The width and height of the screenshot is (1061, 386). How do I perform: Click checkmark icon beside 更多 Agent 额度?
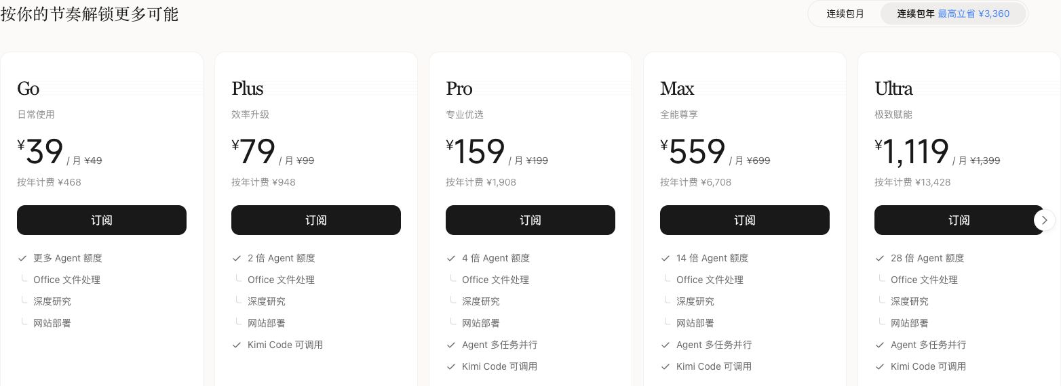tap(22, 258)
